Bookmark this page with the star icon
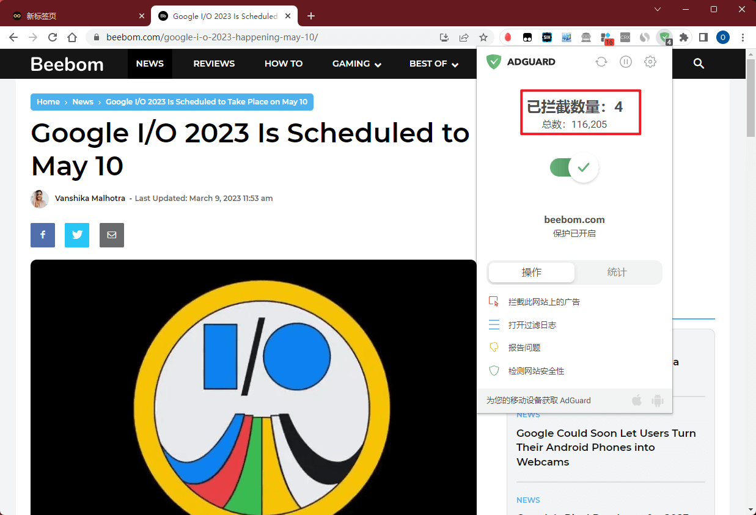Image resolution: width=756 pixels, height=515 pixels. 483,37
